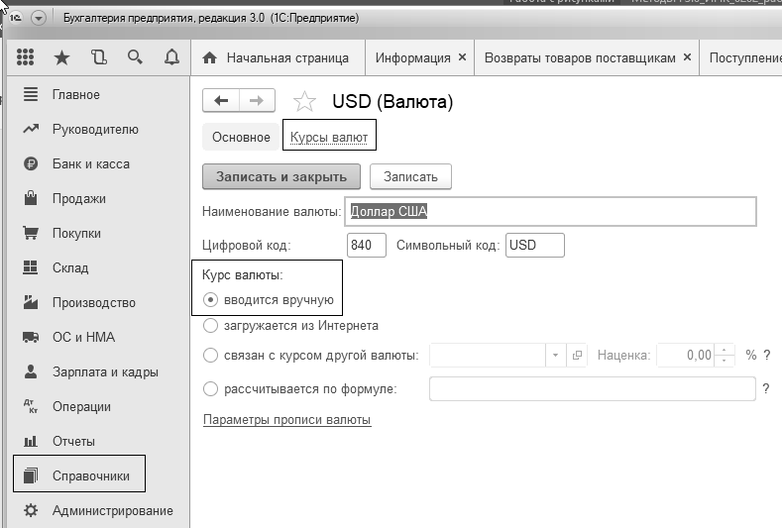Open Favorites star in top toolbar
The height and width of the screenshot is (528, 782).
(x=61, y=57)
